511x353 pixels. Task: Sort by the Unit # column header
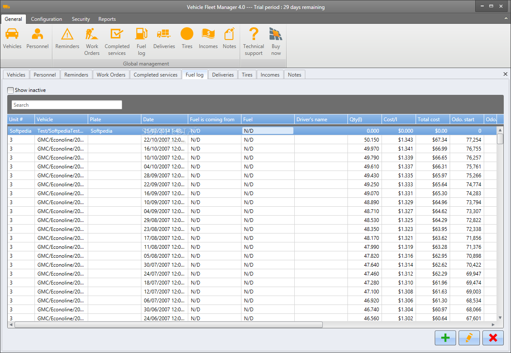[21, 120]
